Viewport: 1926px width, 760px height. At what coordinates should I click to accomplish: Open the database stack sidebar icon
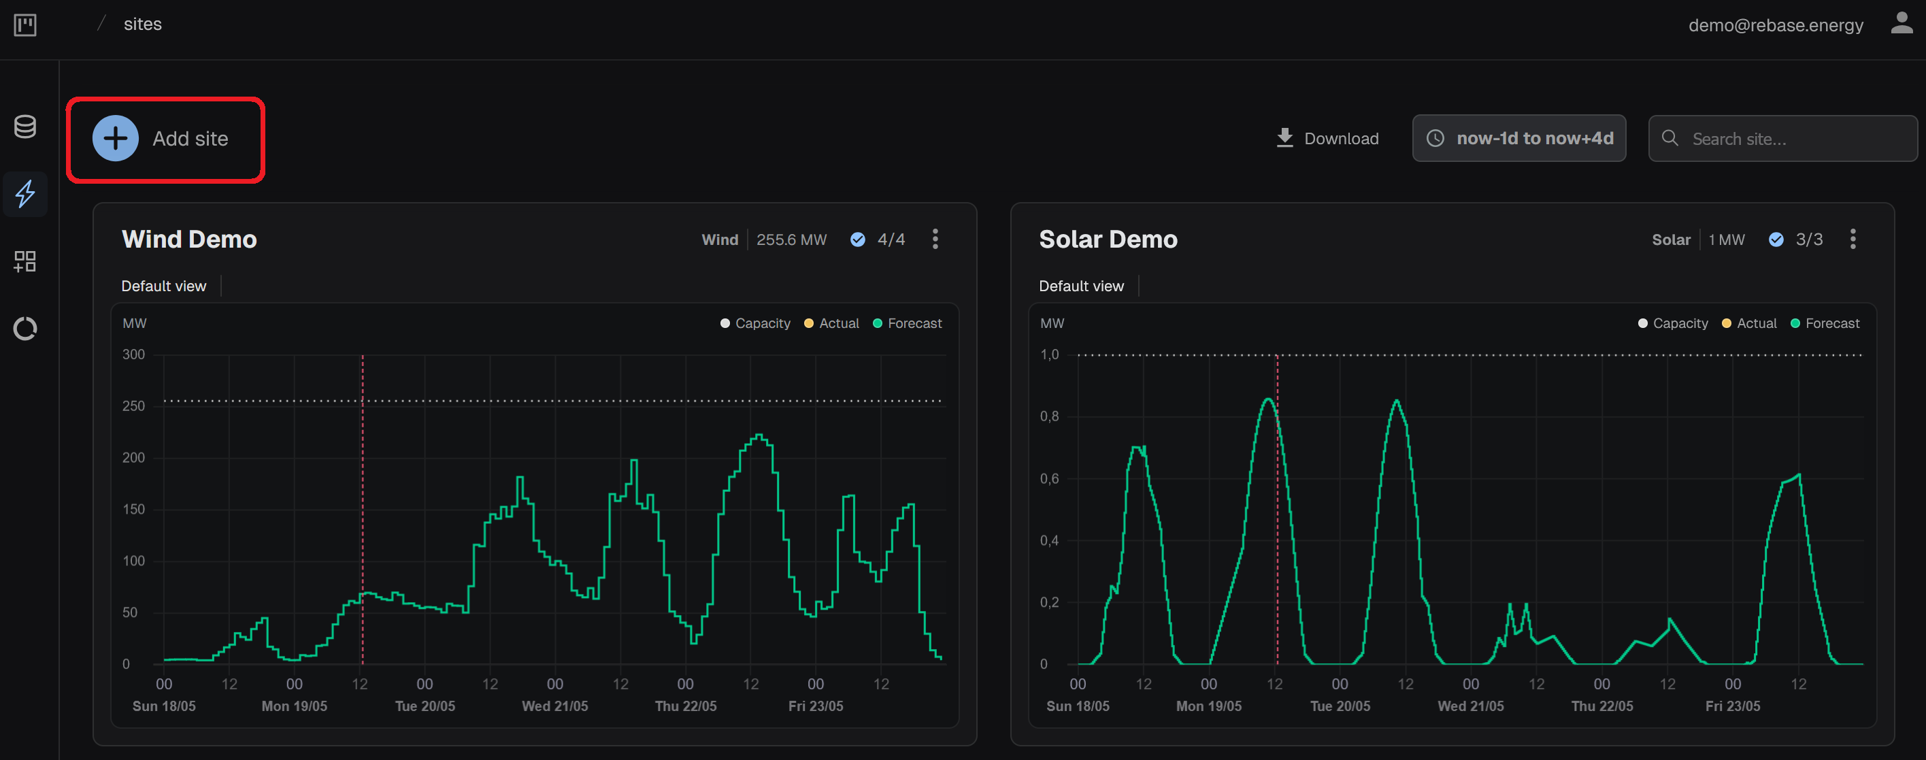(x=24, y=127)
